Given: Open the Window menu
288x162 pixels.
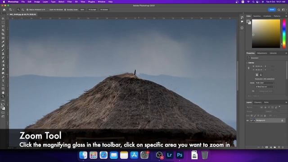Looking at the screenshot, I should click(x=101, y=2).
